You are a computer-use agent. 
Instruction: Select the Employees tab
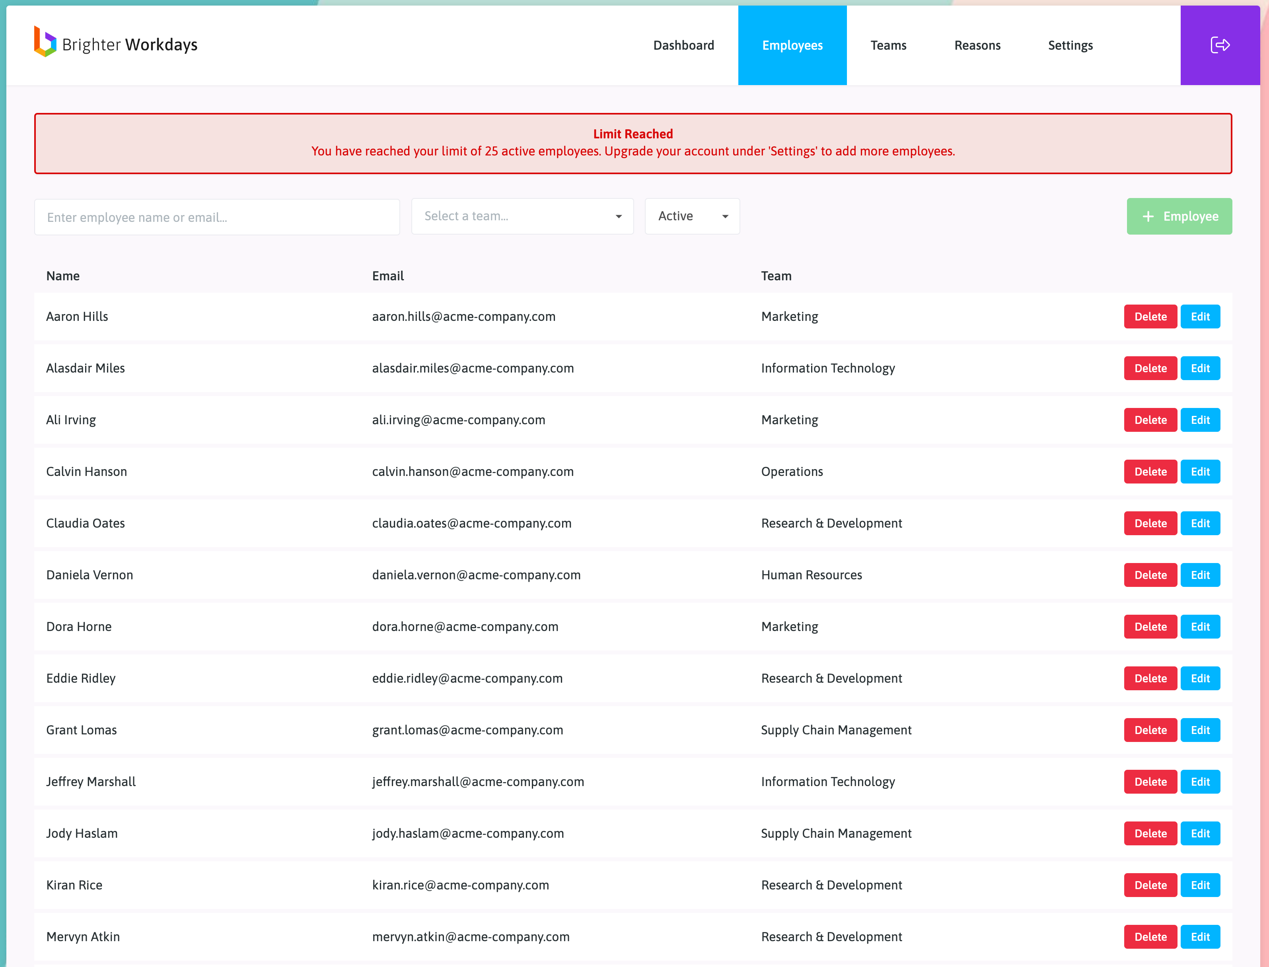click(792, 45)
